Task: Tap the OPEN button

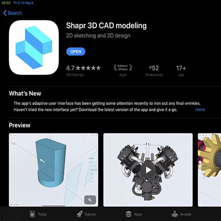Action: click(76, 52)
